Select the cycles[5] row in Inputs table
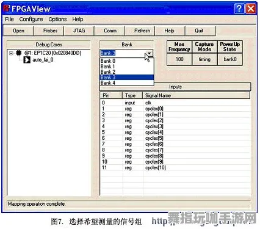 175,138
